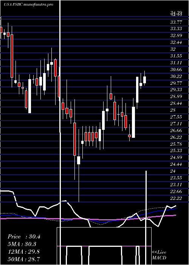
Task: Select the 33.77 price axis label
Action: tap(176, 22)
